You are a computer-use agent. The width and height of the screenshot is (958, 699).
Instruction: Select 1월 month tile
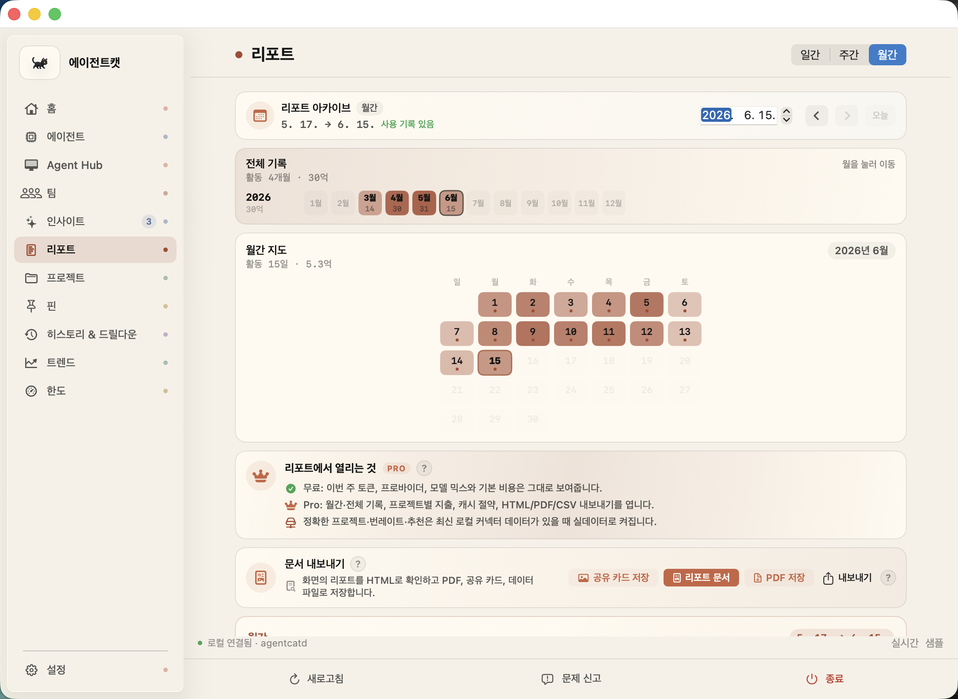point(316,203)
